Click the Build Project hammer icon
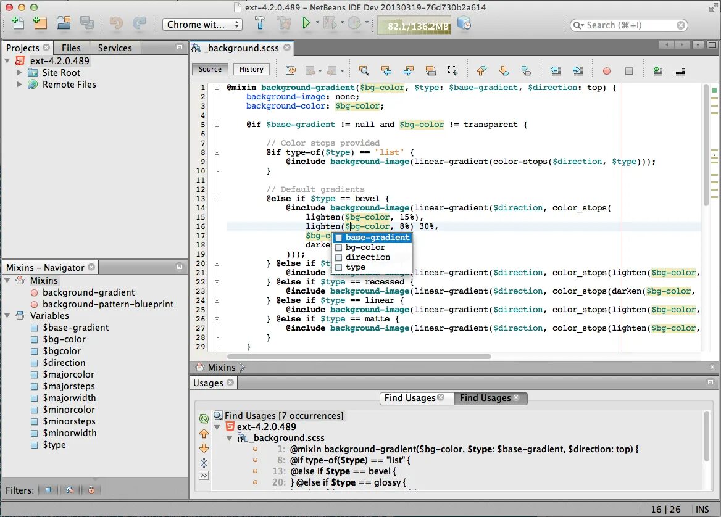The image size is (721, 517). click(260, 23)
